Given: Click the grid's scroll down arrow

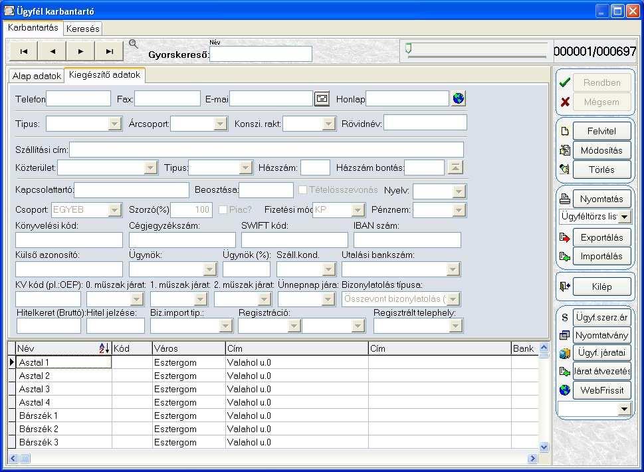Looking at the screenshot, I should coord(544,447).
